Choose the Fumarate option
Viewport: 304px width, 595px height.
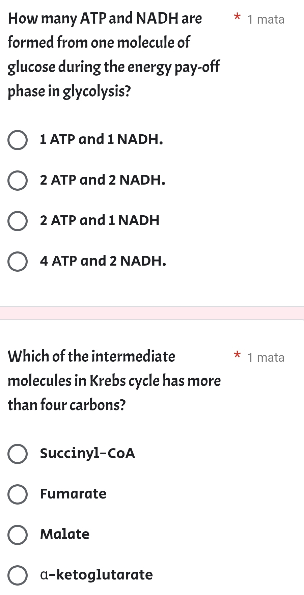[18, 494]
